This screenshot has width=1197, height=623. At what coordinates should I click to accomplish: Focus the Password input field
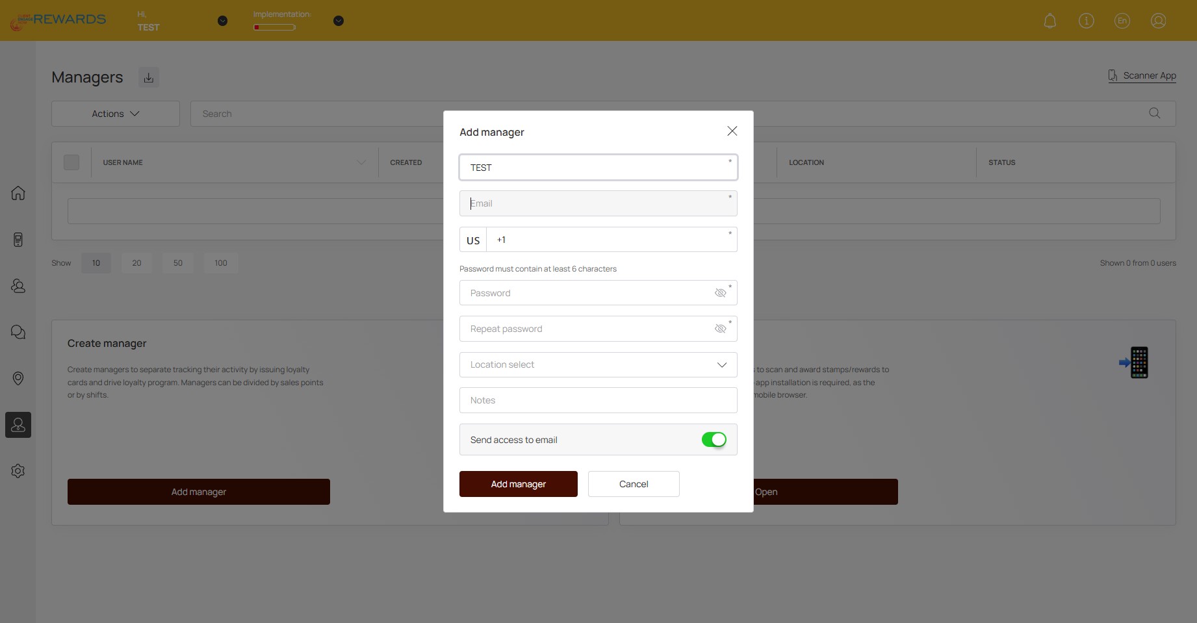point(598,293)
